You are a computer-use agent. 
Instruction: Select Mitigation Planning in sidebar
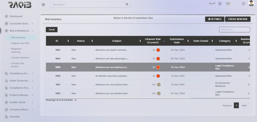16,50
